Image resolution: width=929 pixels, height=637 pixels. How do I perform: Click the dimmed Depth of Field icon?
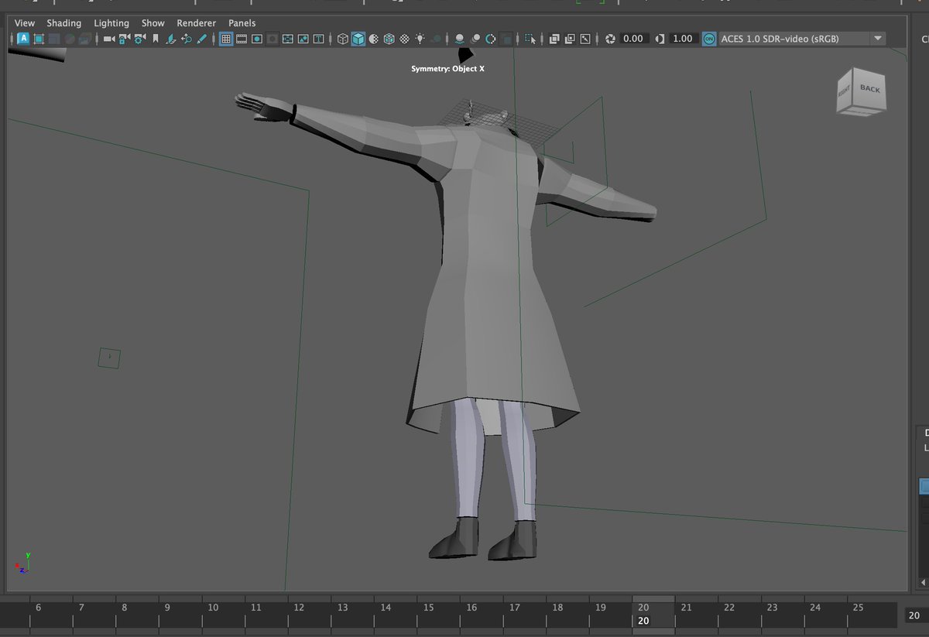(x=506, y=38)
